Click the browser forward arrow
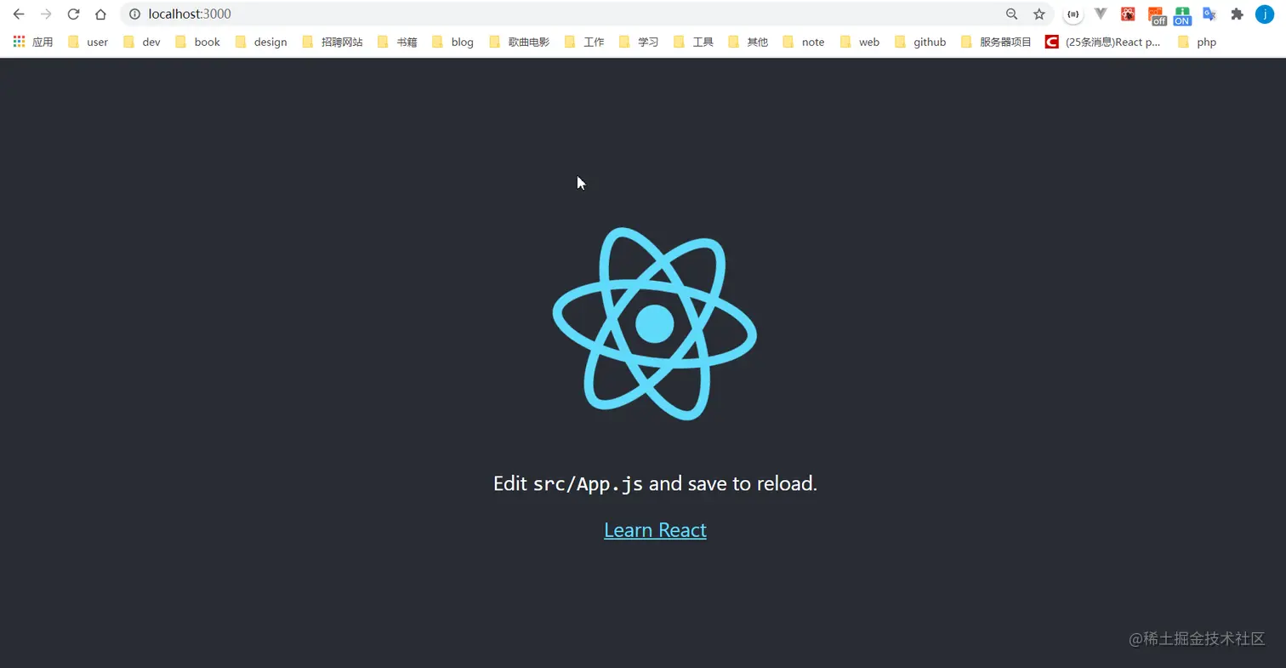Screen dimensions: 1286x668 pos(46,14)
